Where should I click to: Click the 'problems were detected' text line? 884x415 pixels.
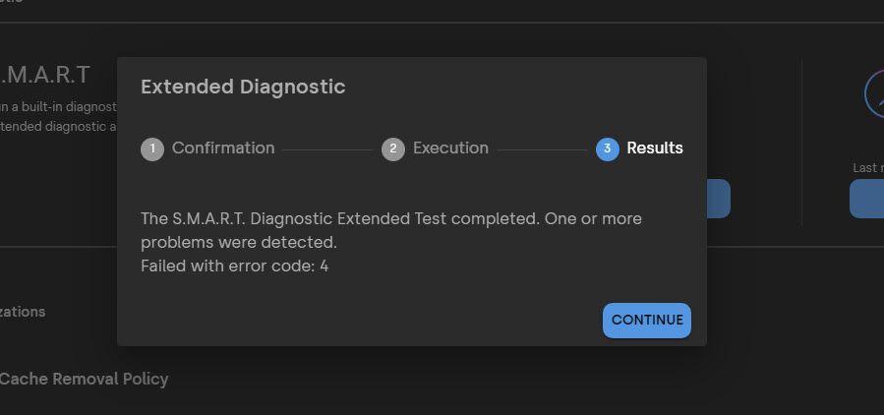tap(238, 242)
